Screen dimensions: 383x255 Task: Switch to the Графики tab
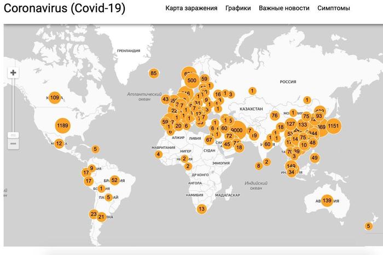238,8
